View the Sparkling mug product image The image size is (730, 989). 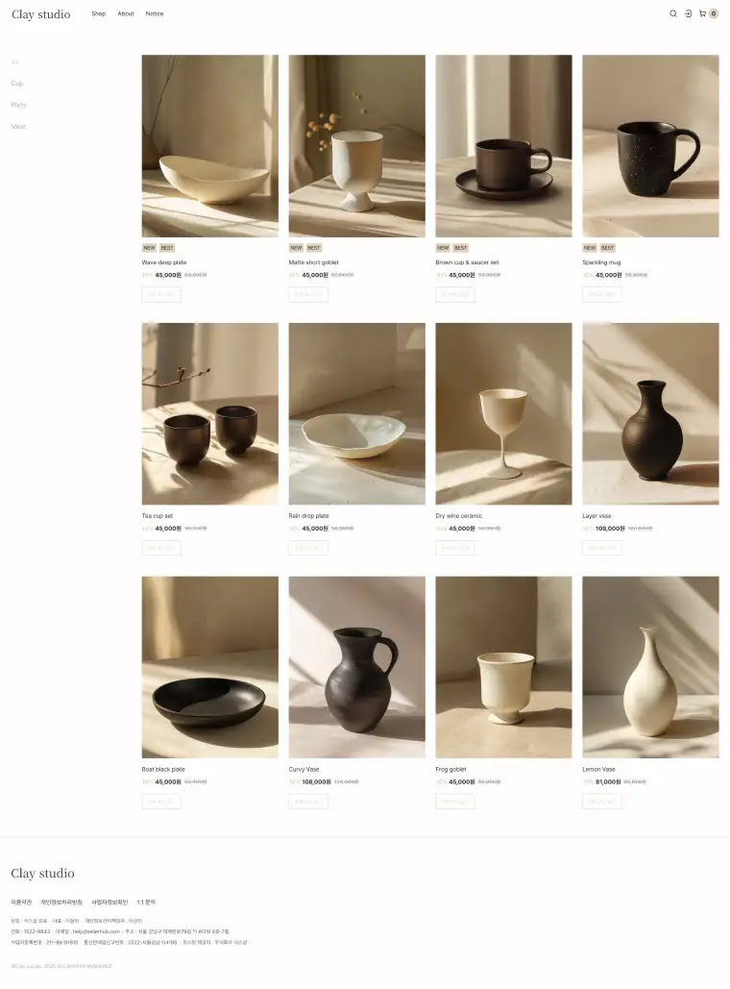click(650, 146)
